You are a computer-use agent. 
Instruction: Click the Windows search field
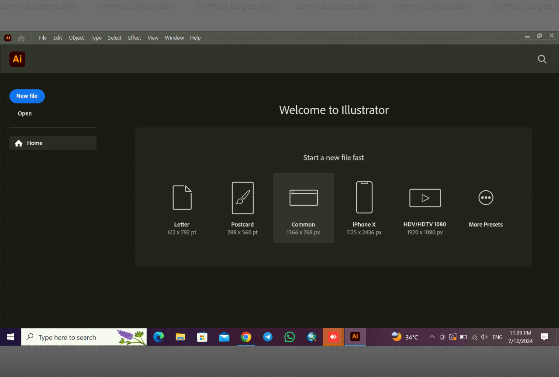(83, 337)
